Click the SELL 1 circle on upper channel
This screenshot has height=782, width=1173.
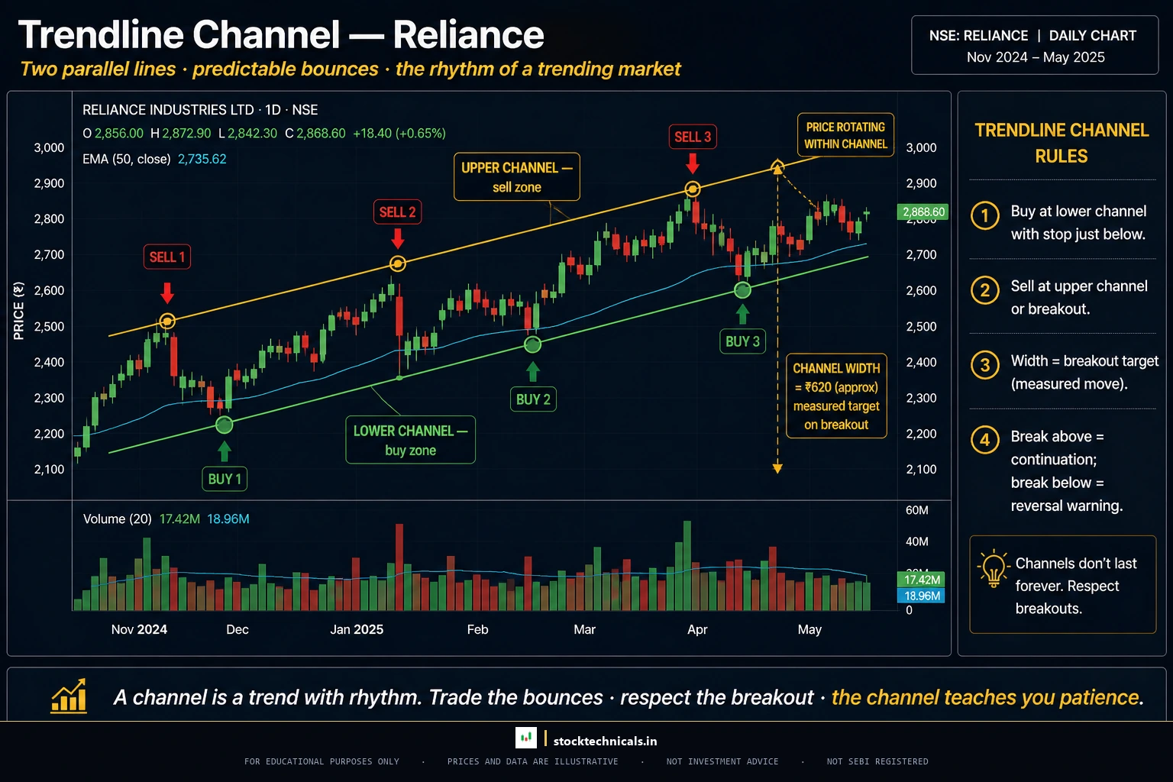(x=167, y=322)
